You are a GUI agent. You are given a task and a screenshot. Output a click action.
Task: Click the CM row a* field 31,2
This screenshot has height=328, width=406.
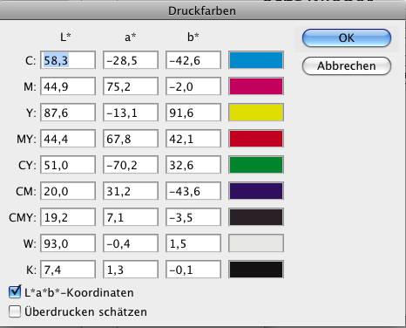[x=131, y=191]
